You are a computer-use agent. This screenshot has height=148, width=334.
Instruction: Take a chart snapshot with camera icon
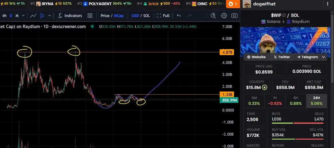234,16
